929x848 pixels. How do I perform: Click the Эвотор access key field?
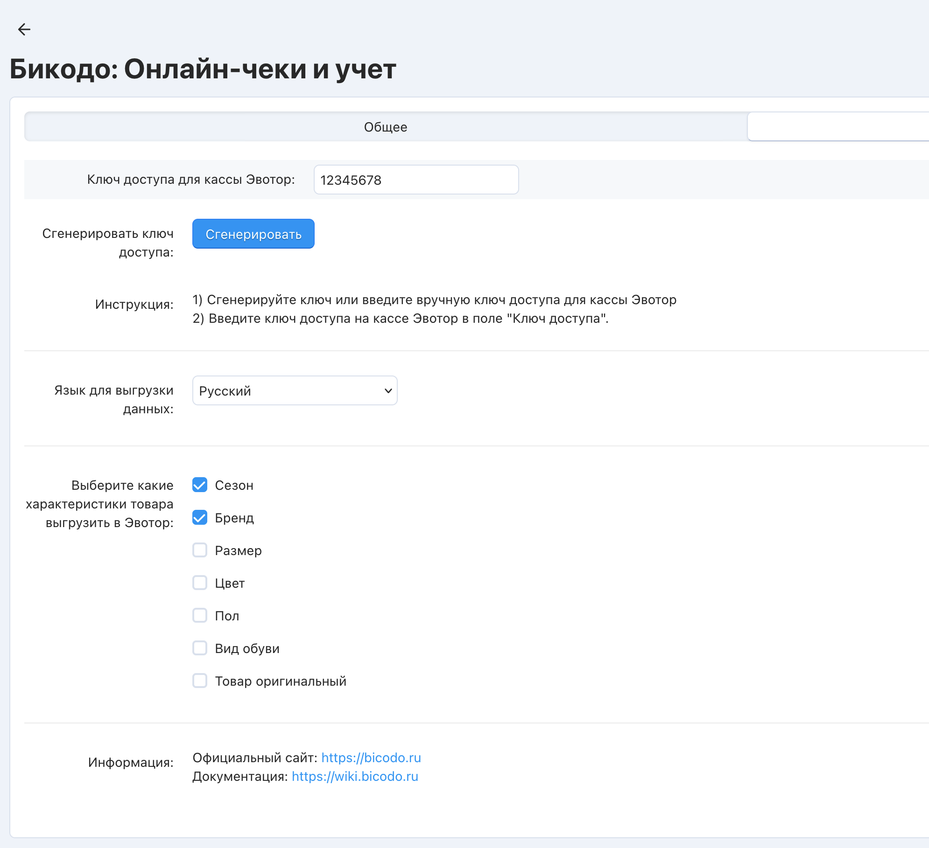(416, 180)
